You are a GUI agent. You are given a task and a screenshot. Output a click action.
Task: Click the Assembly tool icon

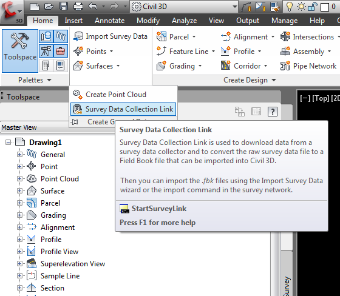[285, 51]
